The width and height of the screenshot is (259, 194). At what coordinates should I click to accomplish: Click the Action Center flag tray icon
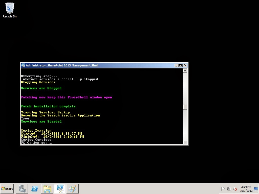click(x=223, y=189)
